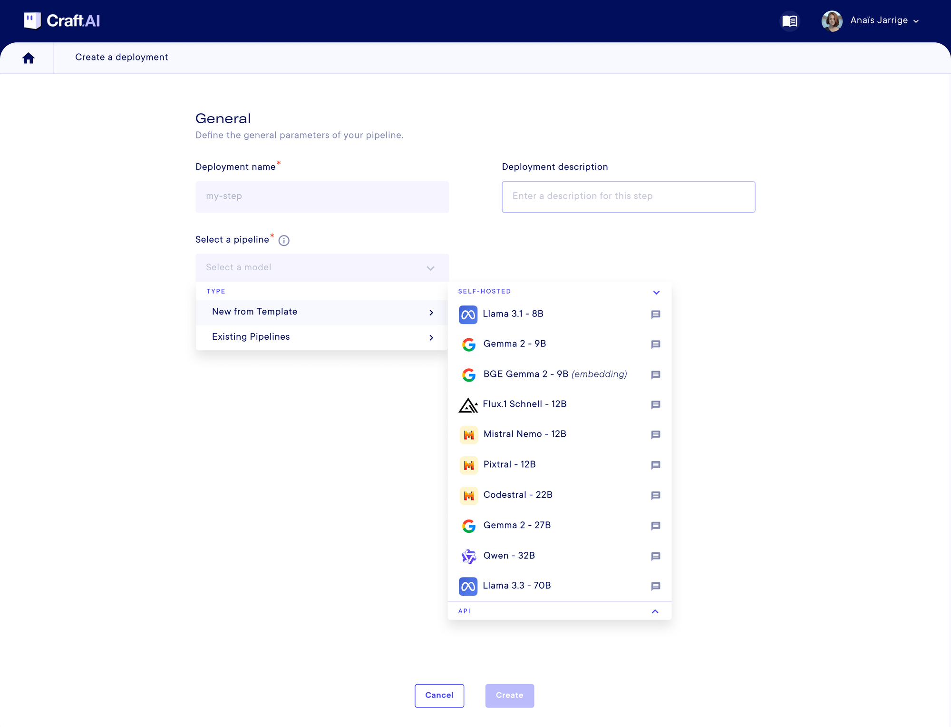Click Create a deployment breadcrumb
This screenshot has width=951, height=727.
coord(122,58)
